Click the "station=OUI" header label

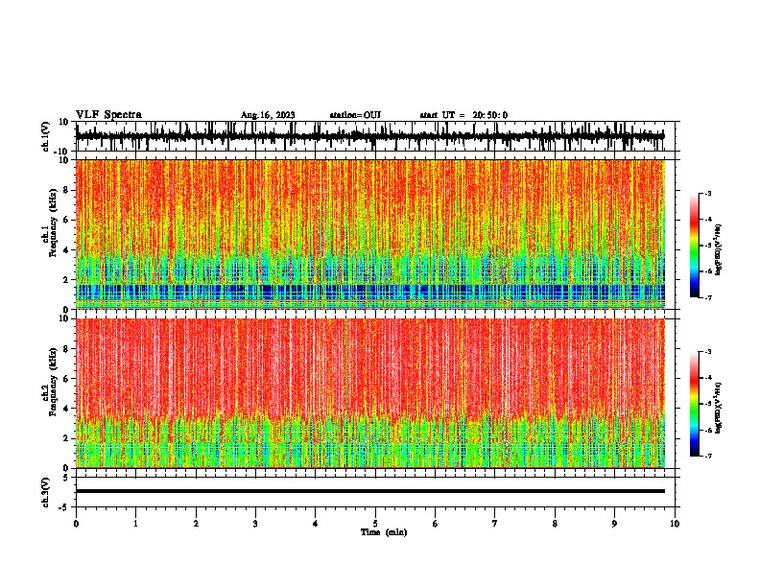[x=355, y=115]
